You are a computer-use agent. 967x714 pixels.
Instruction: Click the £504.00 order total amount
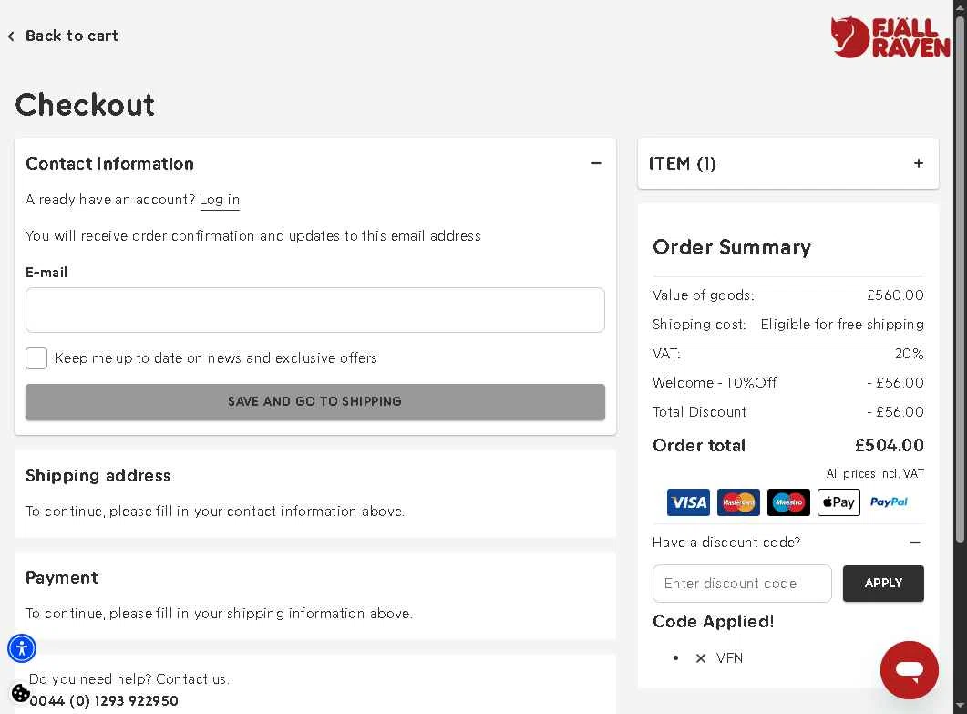pos(890,446)
